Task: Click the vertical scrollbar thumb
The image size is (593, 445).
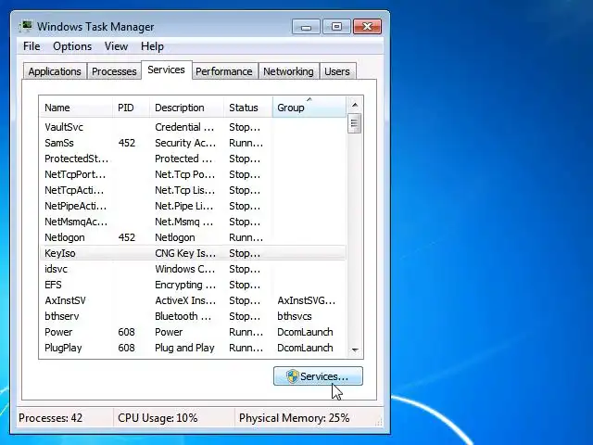Action: (x=354, y=123)
